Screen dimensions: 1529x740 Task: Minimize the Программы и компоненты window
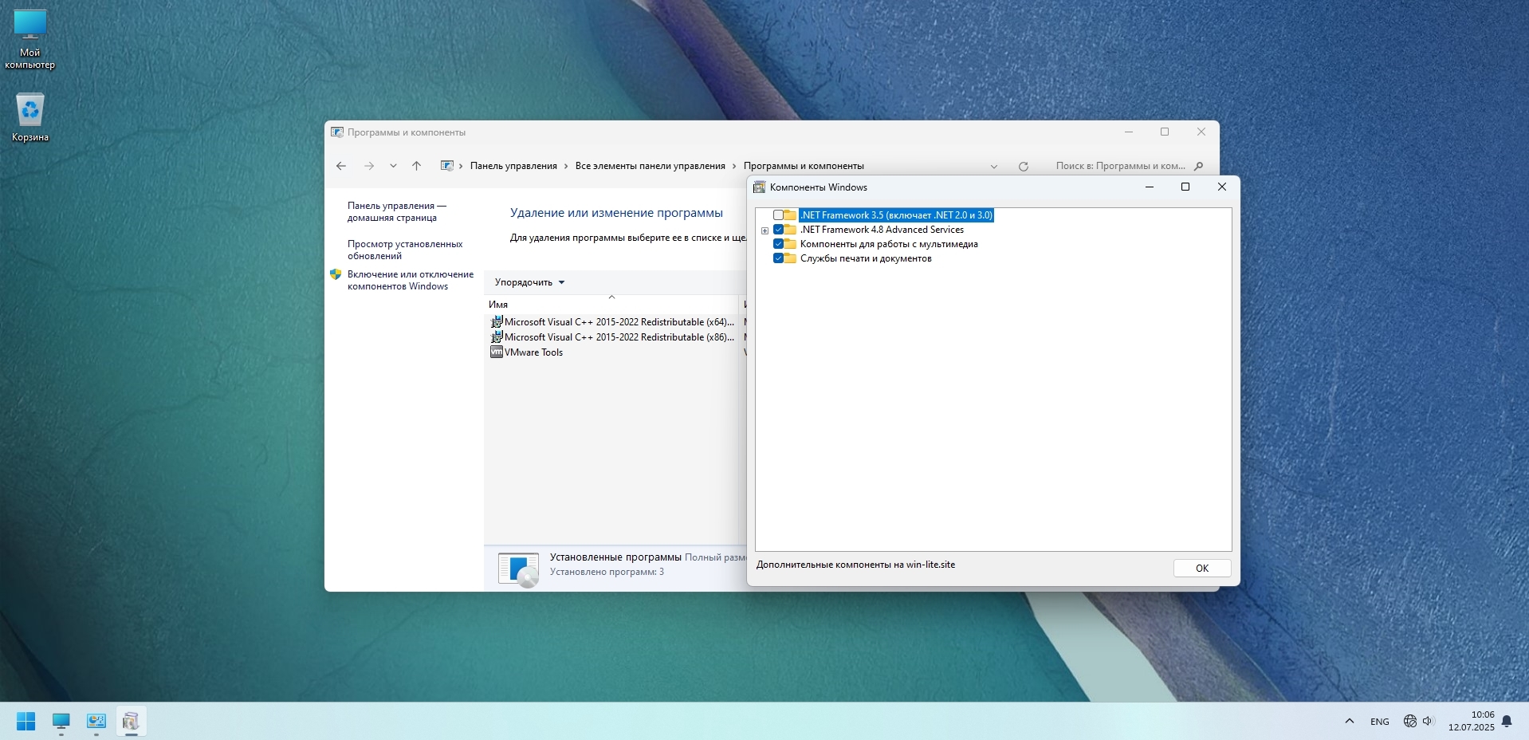[x=1129, y=132]
